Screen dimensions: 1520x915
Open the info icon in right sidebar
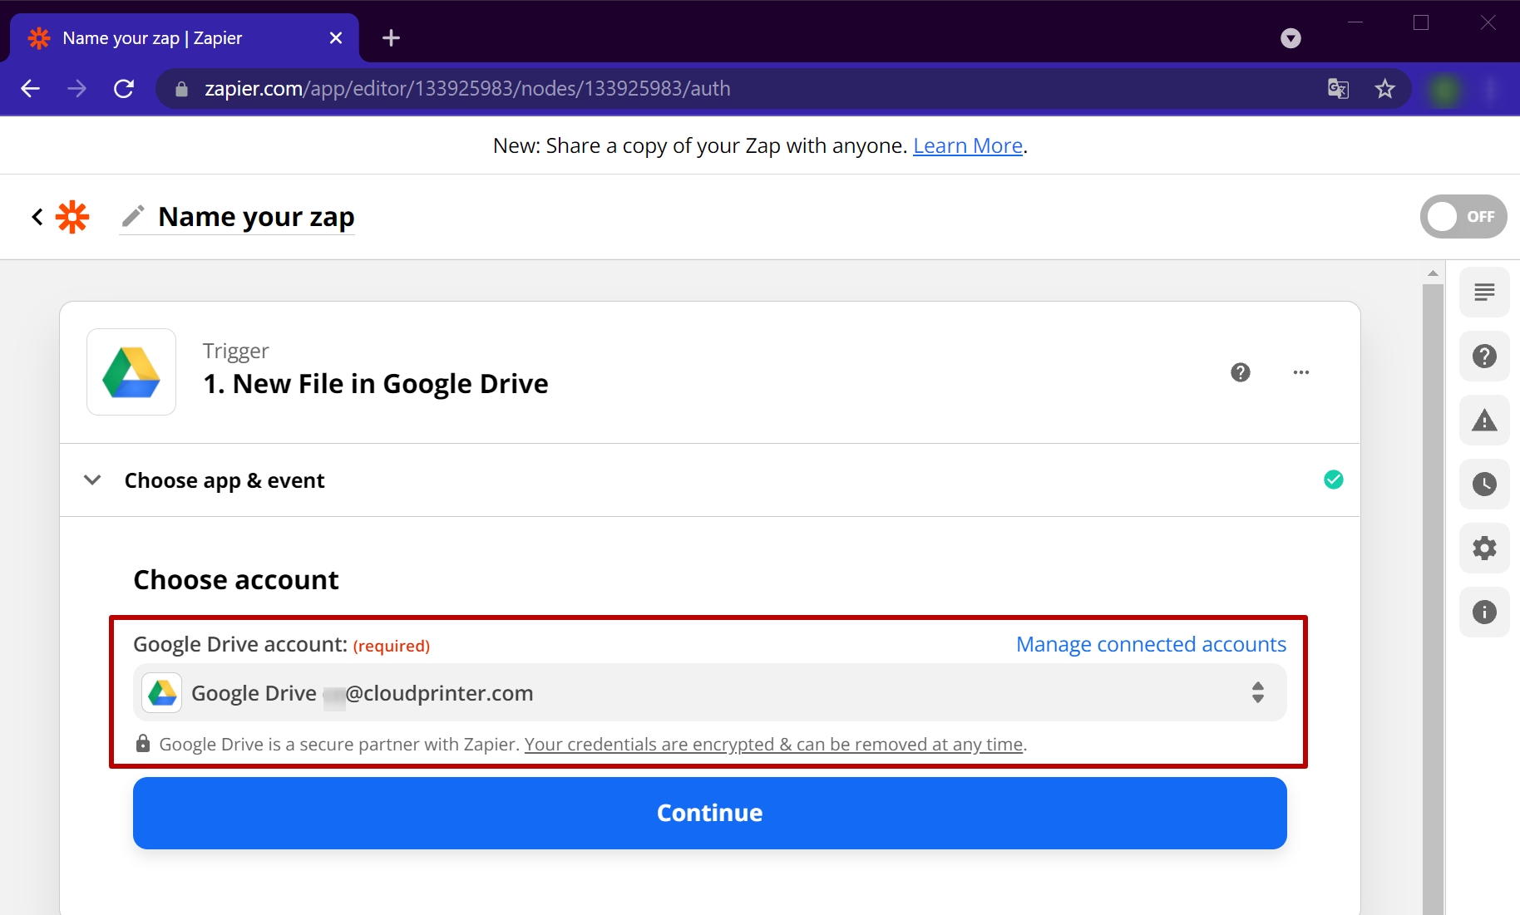pyautogui.click(x=1484, y=612)
